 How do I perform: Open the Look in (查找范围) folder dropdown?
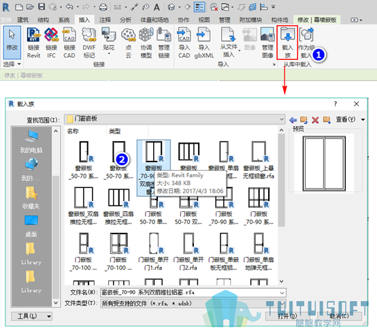pos(175,119)
